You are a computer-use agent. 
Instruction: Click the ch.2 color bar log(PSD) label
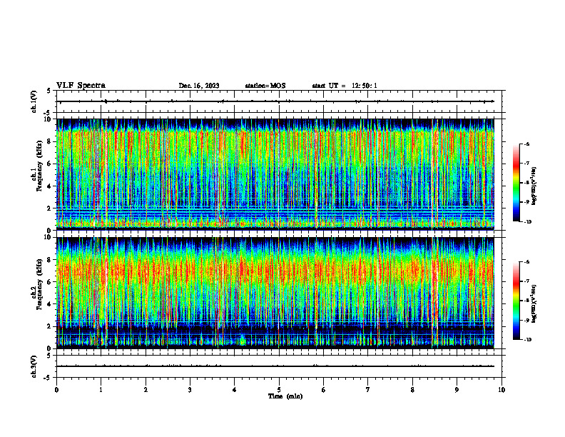pyautogui.click(x=534, y=303)
